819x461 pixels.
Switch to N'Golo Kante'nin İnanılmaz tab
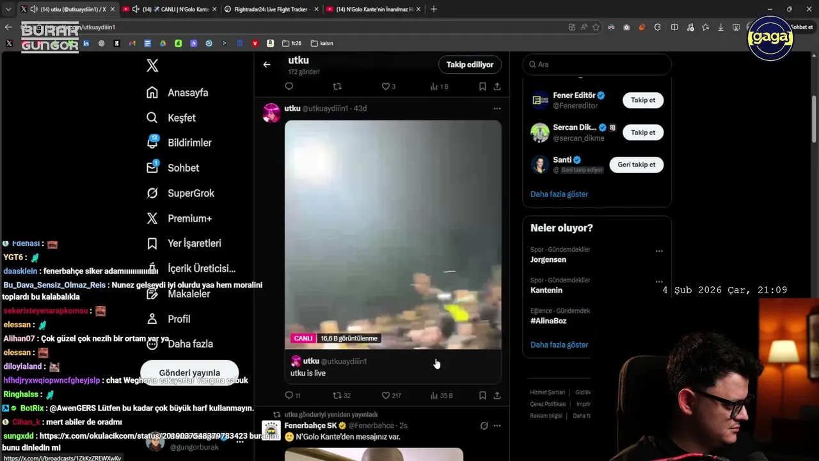[x=374, y=9]
